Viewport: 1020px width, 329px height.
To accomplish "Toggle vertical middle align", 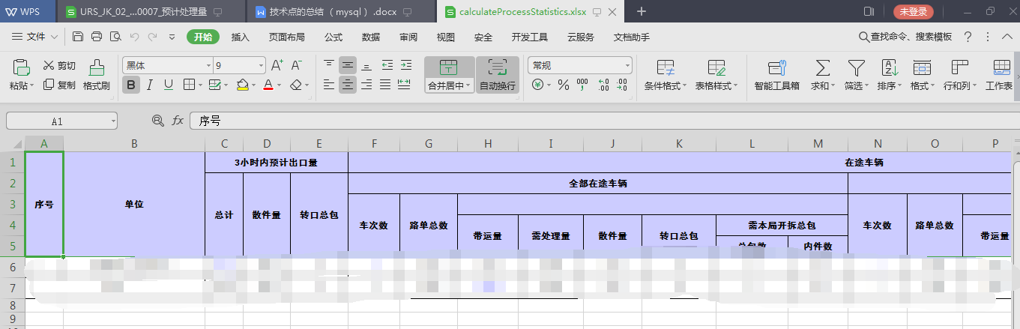I will pyautogui.click(x=348, y=65).
